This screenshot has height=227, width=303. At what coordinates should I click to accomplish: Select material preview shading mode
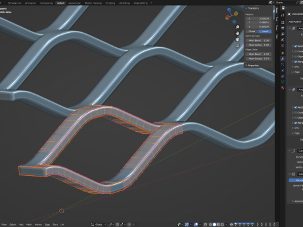pyautogui.click(x=218, y=224)
